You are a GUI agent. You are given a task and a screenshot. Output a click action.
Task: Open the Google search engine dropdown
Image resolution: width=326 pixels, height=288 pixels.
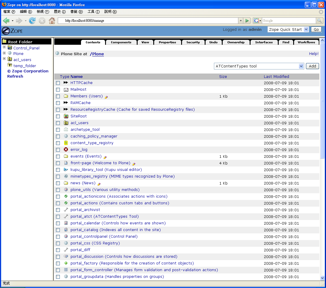(x=260, y=21)
